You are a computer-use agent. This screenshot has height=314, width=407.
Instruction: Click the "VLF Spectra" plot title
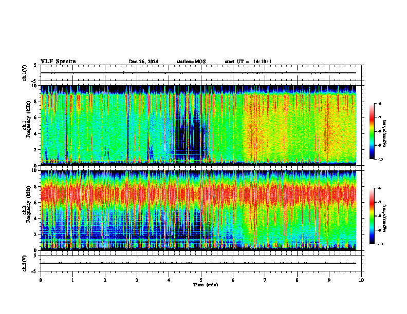pos(58,62)
